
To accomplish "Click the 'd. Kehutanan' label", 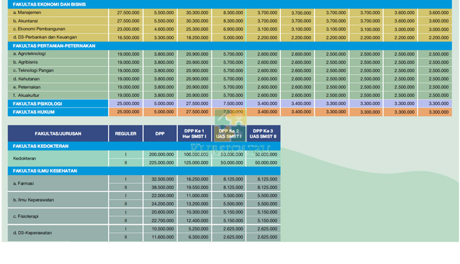I will click(x=26, y=79).
